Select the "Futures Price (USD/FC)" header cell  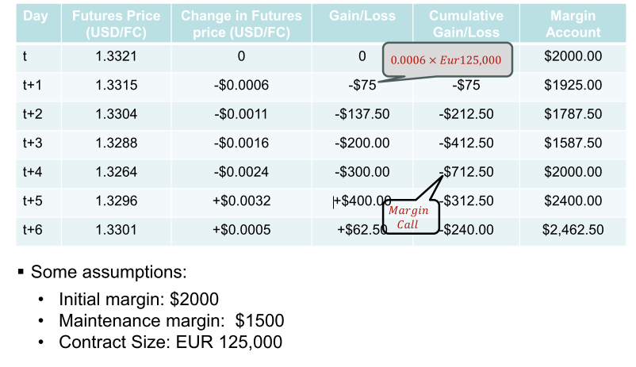[x=116, y=24]
